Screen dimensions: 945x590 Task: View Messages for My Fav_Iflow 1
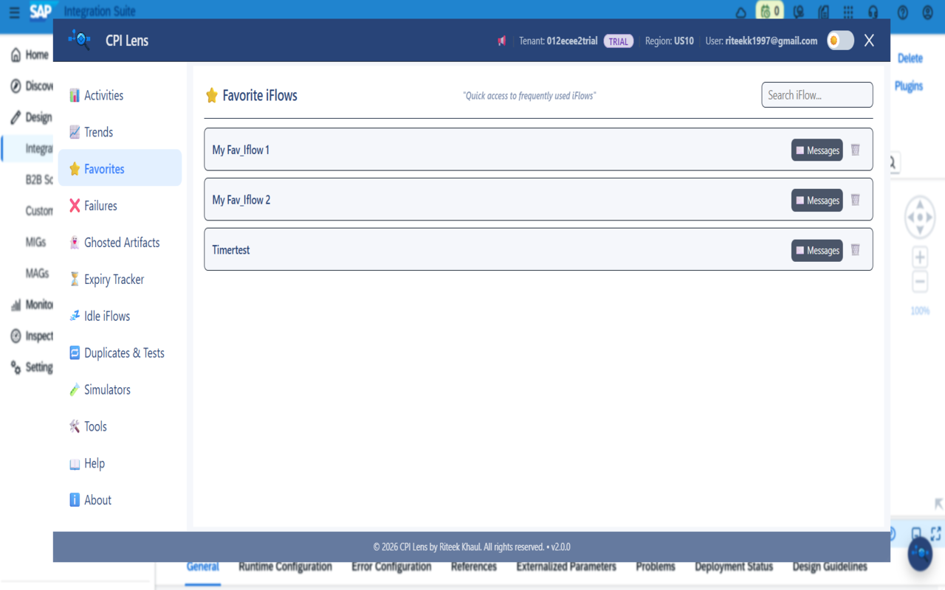tap(817, 150)
